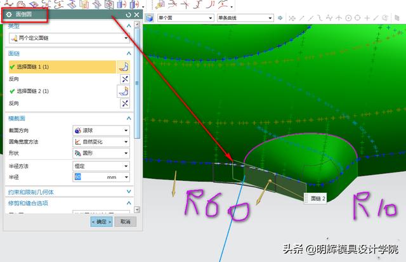This screenshot has height=262, width=406.
Task: Click the second blue cylinder arrow icon
Action: 134,4
